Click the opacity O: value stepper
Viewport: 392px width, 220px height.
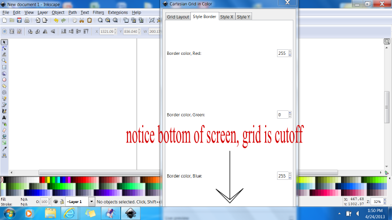tap(49, 201)
